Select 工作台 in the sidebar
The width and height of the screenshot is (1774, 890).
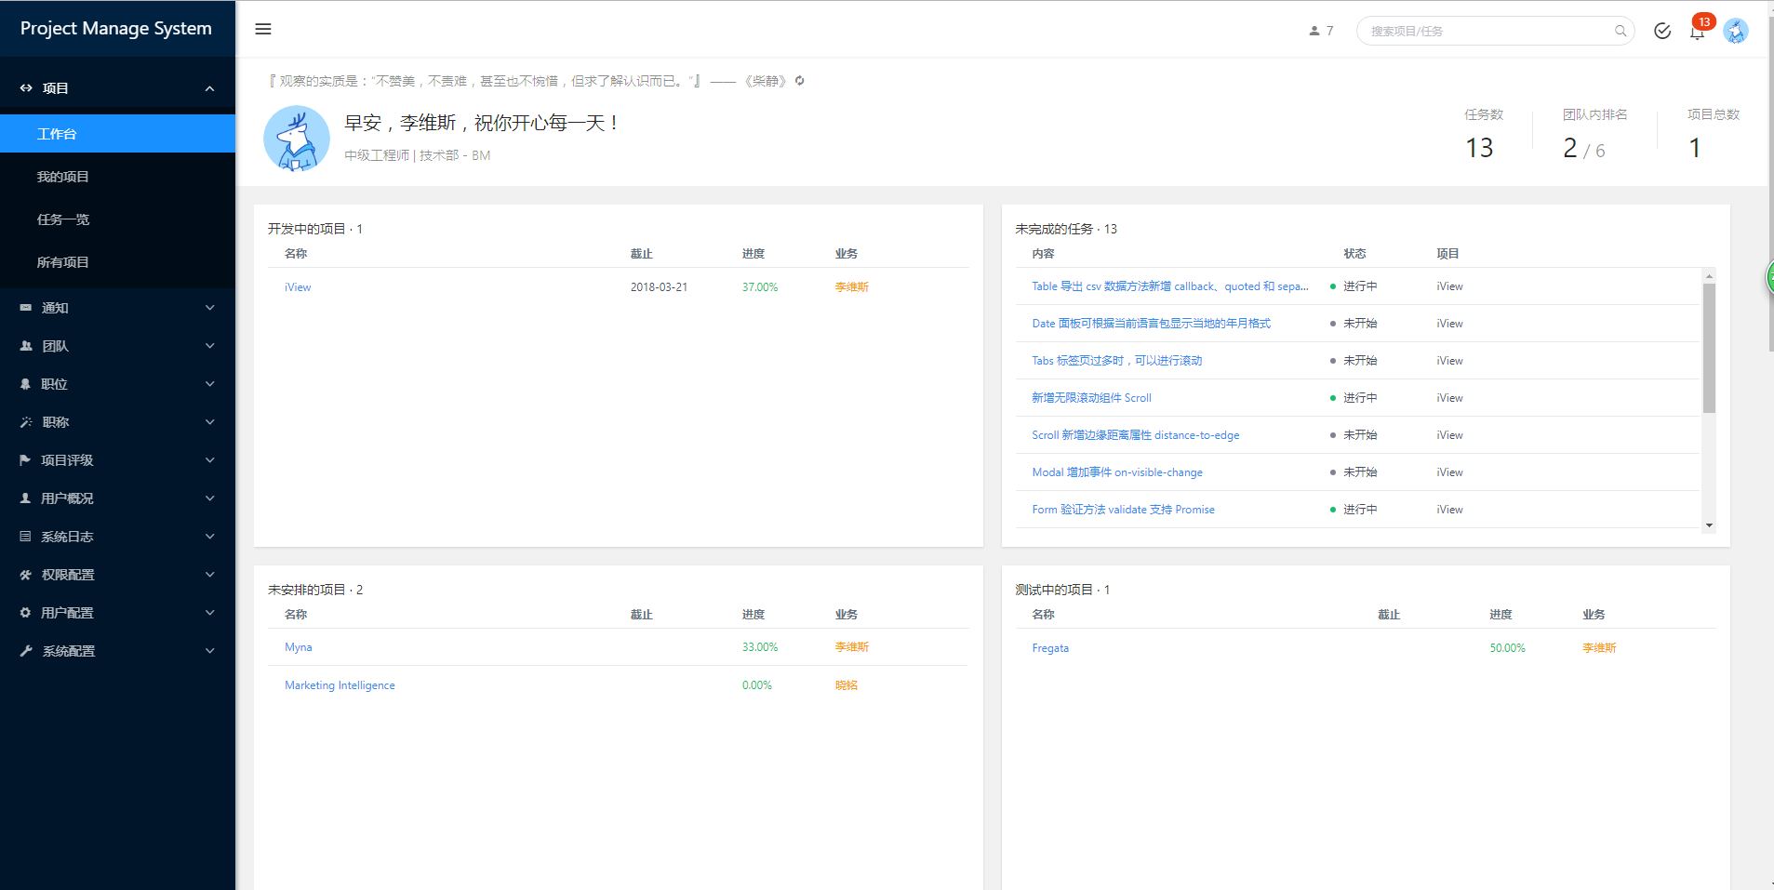click(x=117, y=134)
